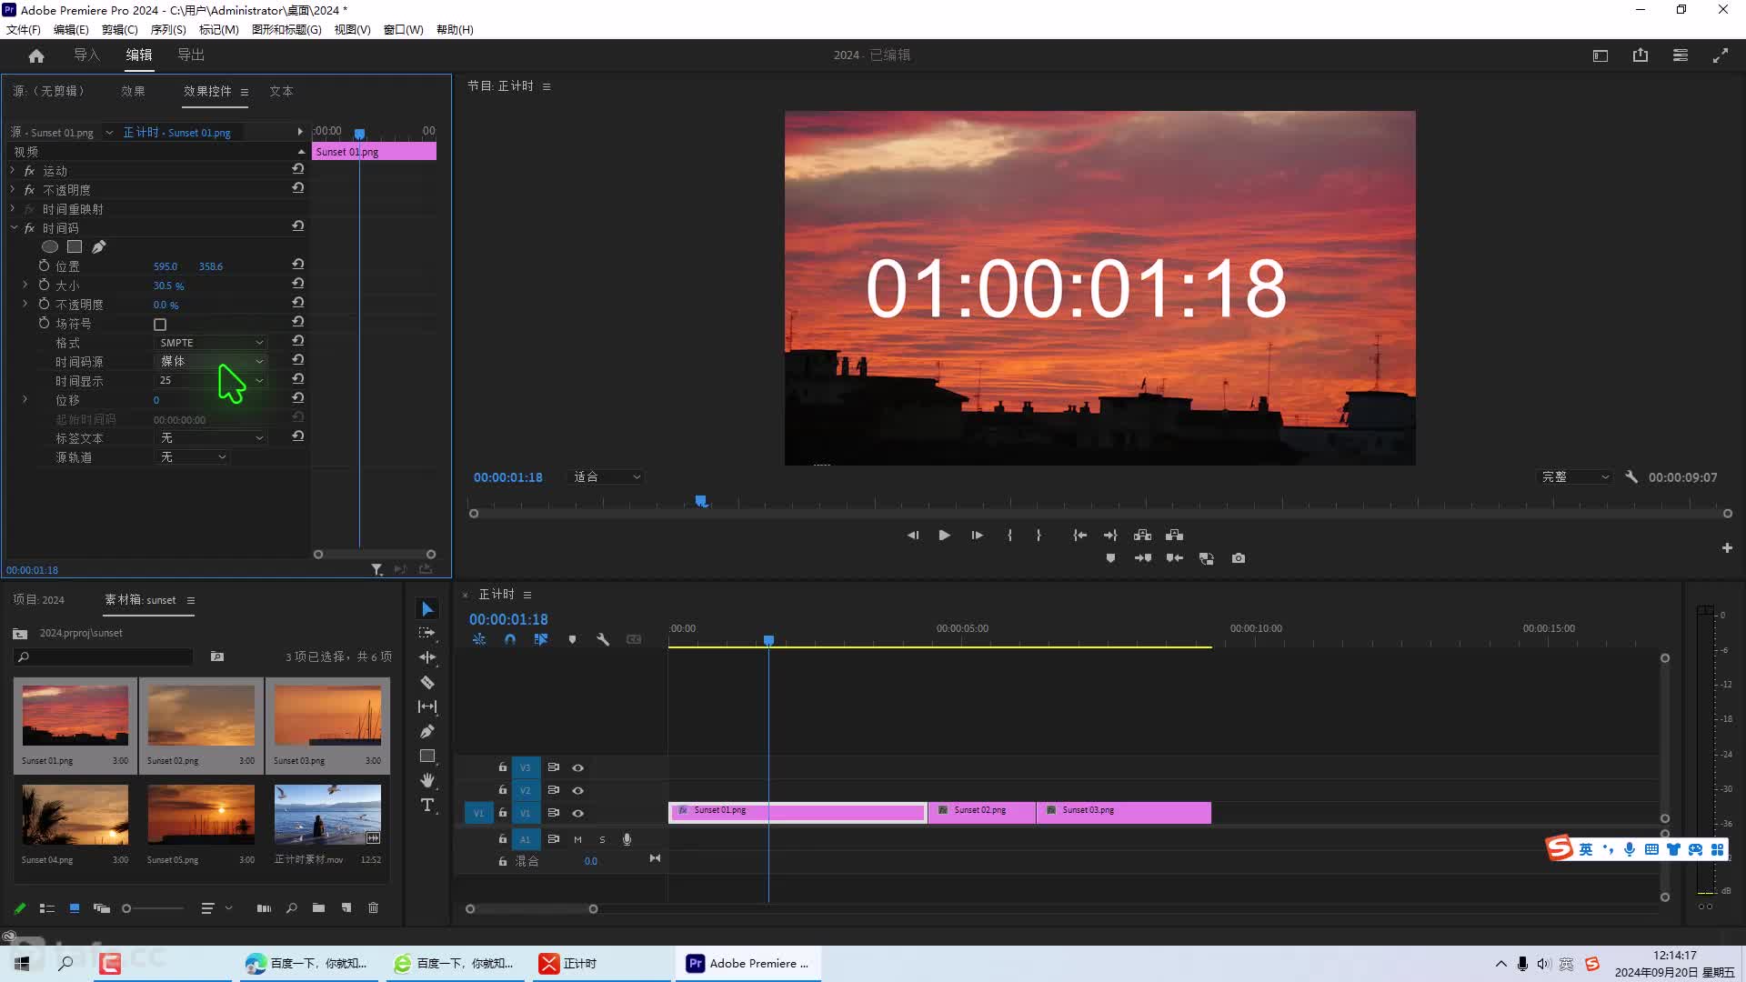Click the Mark In bracket button
Viewport: 1746px width, 982px height.
click(x=1009, y=536)
